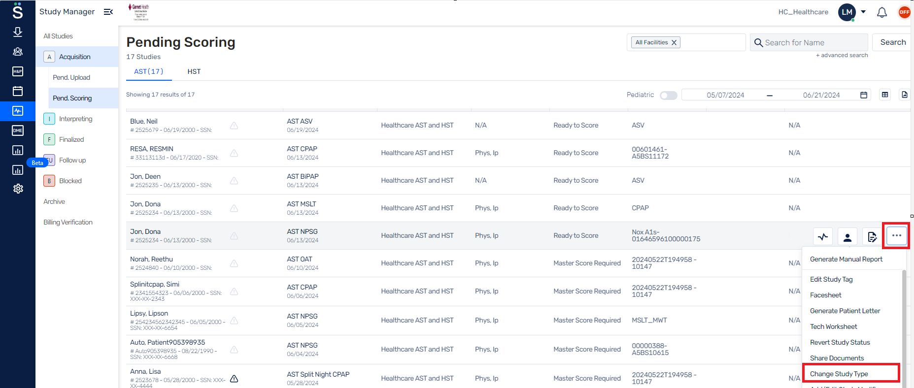Open the Beta bar chart sidebar icon
The height and width of the screenshot is (388, 914).
[18, 170]
